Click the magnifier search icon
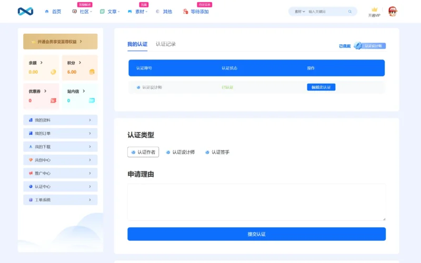This screenshot has height=263, width=421. [350, 12]
